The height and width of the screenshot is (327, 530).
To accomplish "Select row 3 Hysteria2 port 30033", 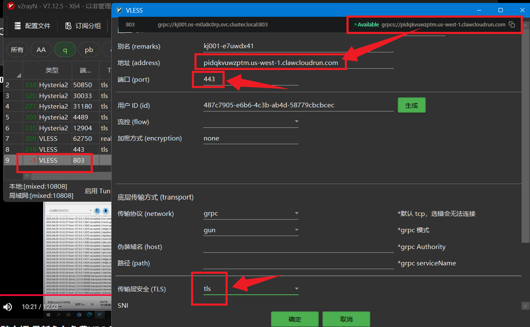I will [58, 96].
